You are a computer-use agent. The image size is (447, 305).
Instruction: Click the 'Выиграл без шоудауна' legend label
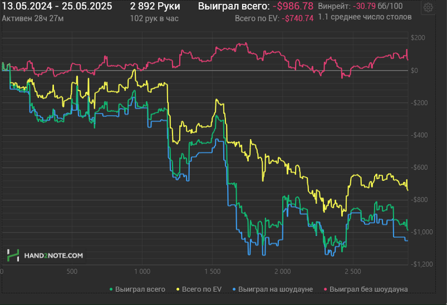tap(368, 289)
